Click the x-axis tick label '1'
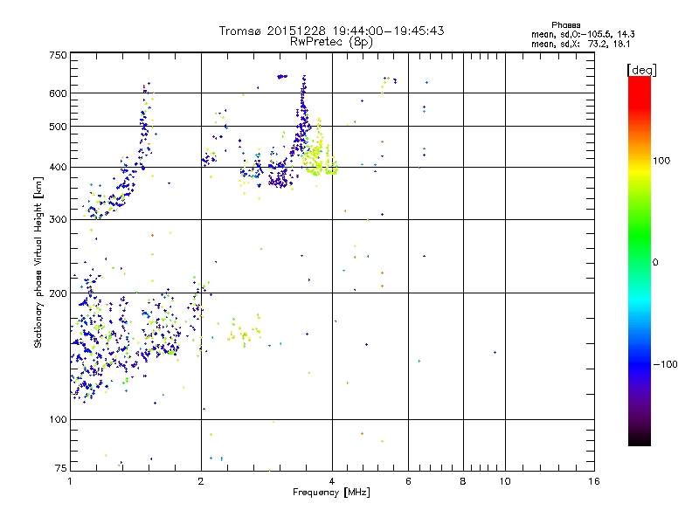 (70, 481)
